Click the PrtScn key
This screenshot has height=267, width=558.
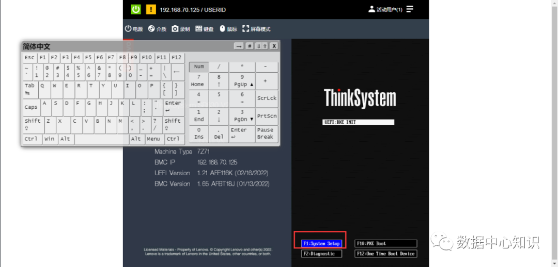pos(267,116)
